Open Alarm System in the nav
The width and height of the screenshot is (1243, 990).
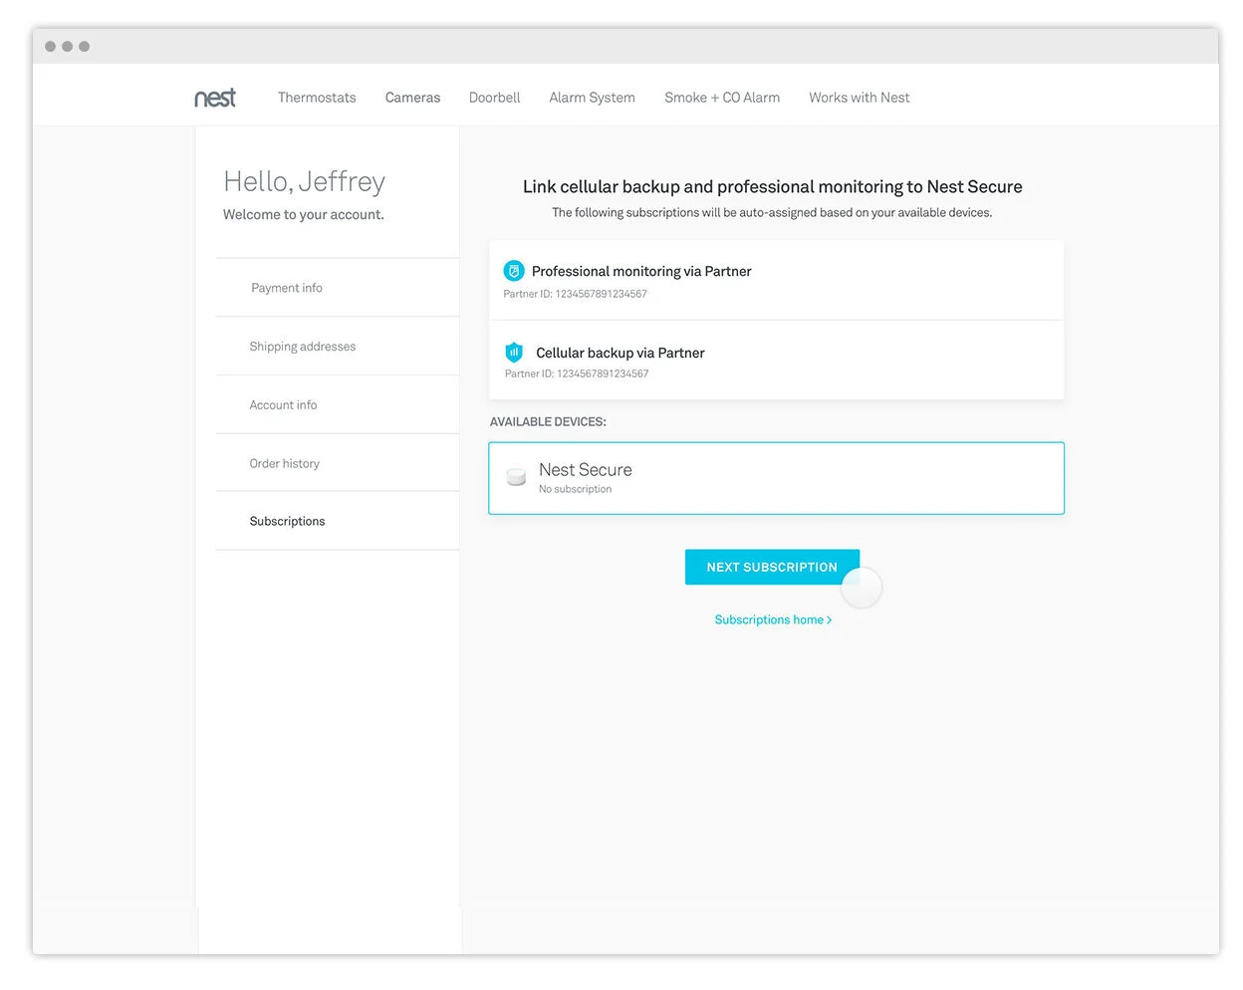pos(592,98)
